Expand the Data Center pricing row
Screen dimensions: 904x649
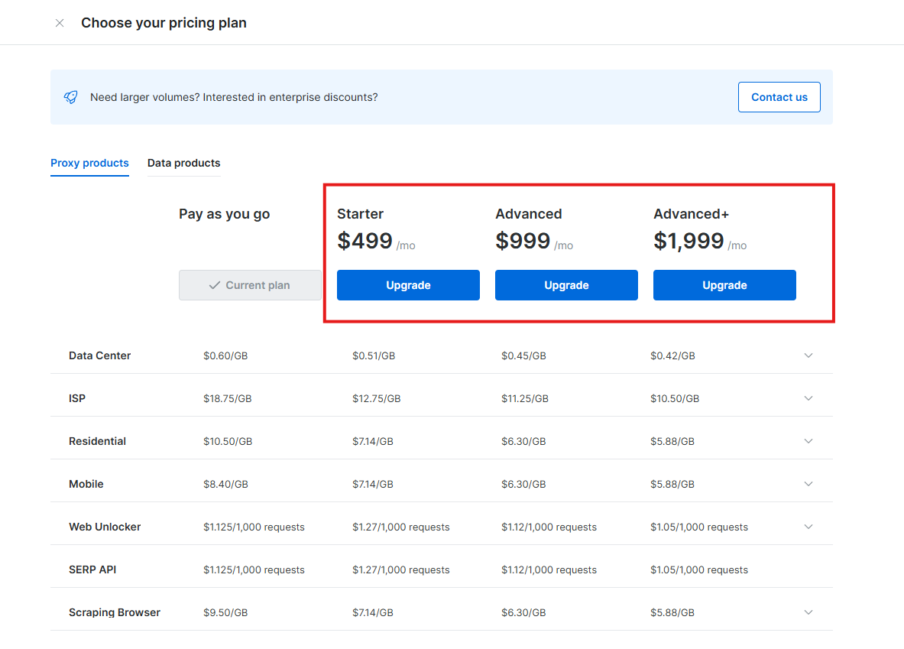point(808,355)
